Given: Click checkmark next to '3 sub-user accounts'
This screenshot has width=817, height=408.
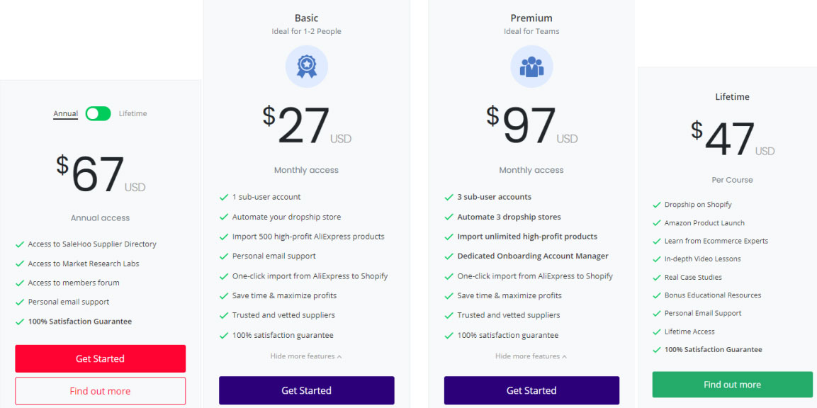Looking at the screenshot, I should 449,197.
